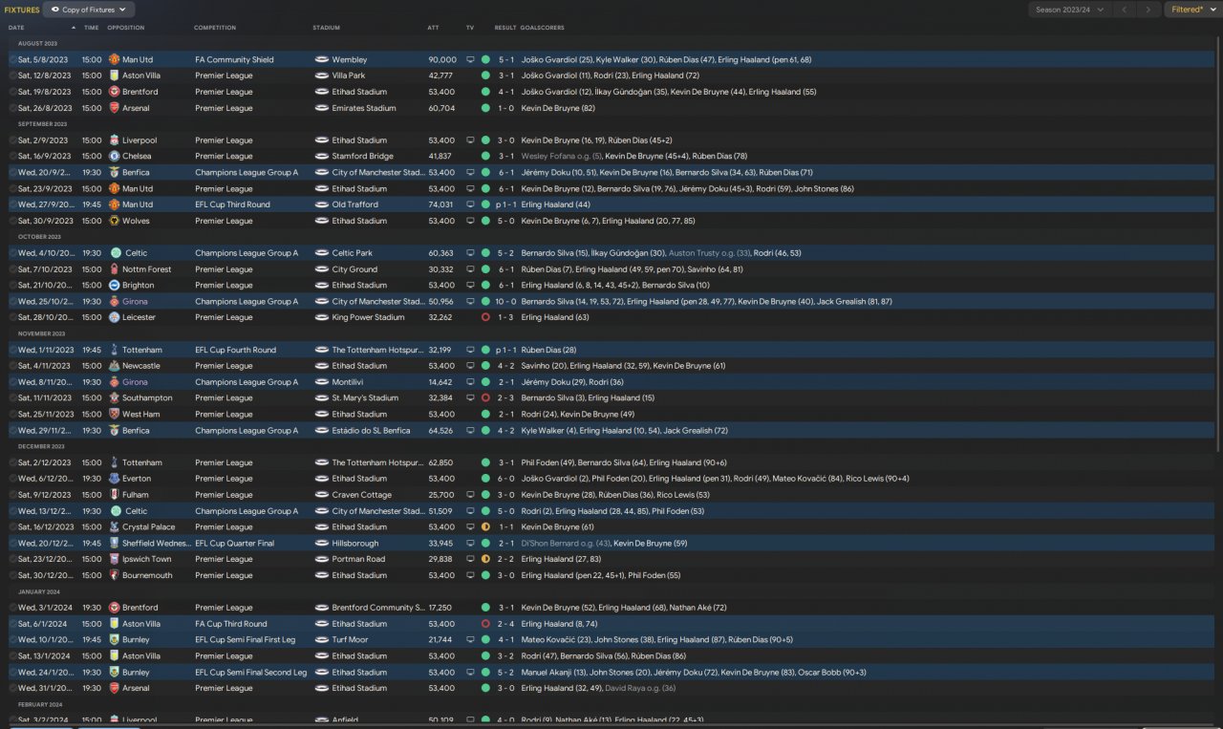The height and width of the screenshot is (729, 1223).
Task: Click the Brighton club badge
Action: [115, 285]
